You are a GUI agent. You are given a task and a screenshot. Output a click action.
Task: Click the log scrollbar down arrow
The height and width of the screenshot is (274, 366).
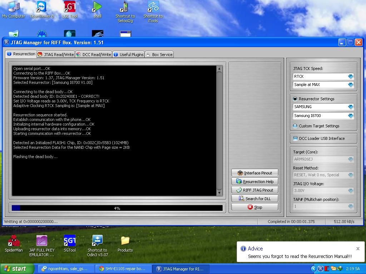pos(219,193)
